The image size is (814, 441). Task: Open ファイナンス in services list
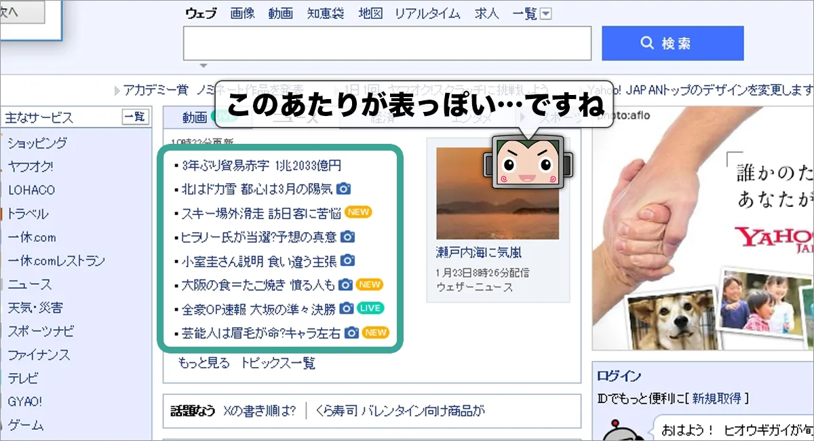pos(39,355)
